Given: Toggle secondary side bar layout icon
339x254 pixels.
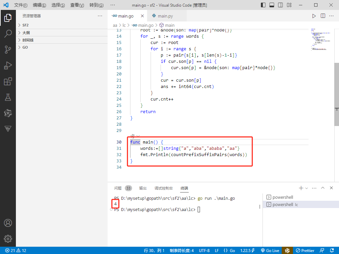Looking at the screenshot, I should [280, 5].
